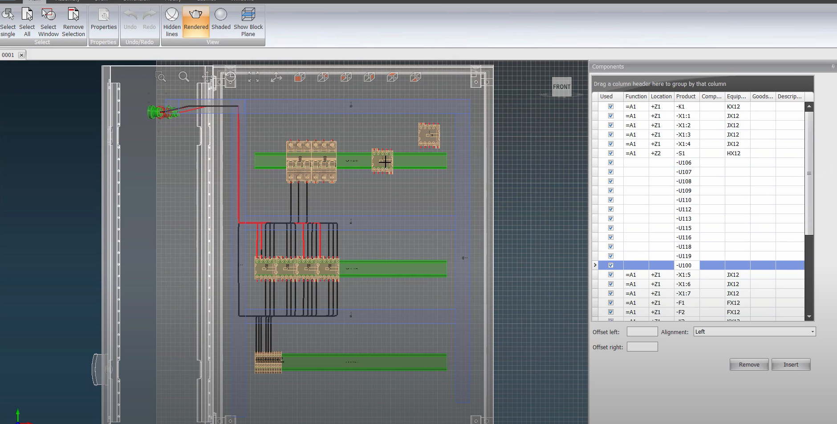Activate the Select Window tool
837x424 pixels.
point(48,22)
